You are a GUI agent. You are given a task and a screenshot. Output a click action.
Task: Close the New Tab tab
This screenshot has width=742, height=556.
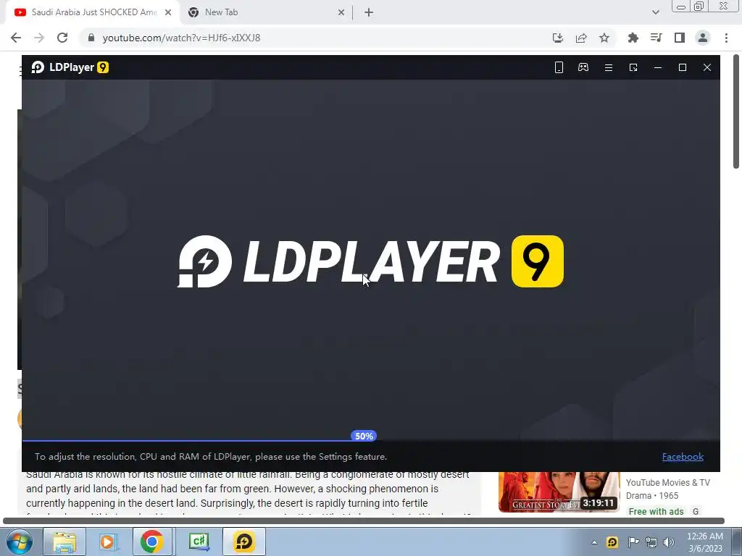(x=341, y=12)
